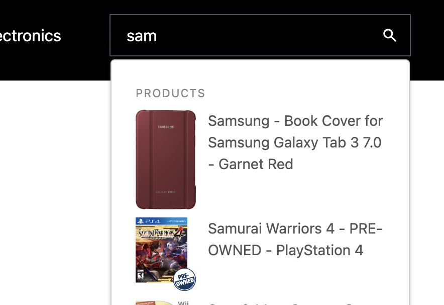
Task: Select the PRODUCTS section header
Action: (x=170, y=93)
